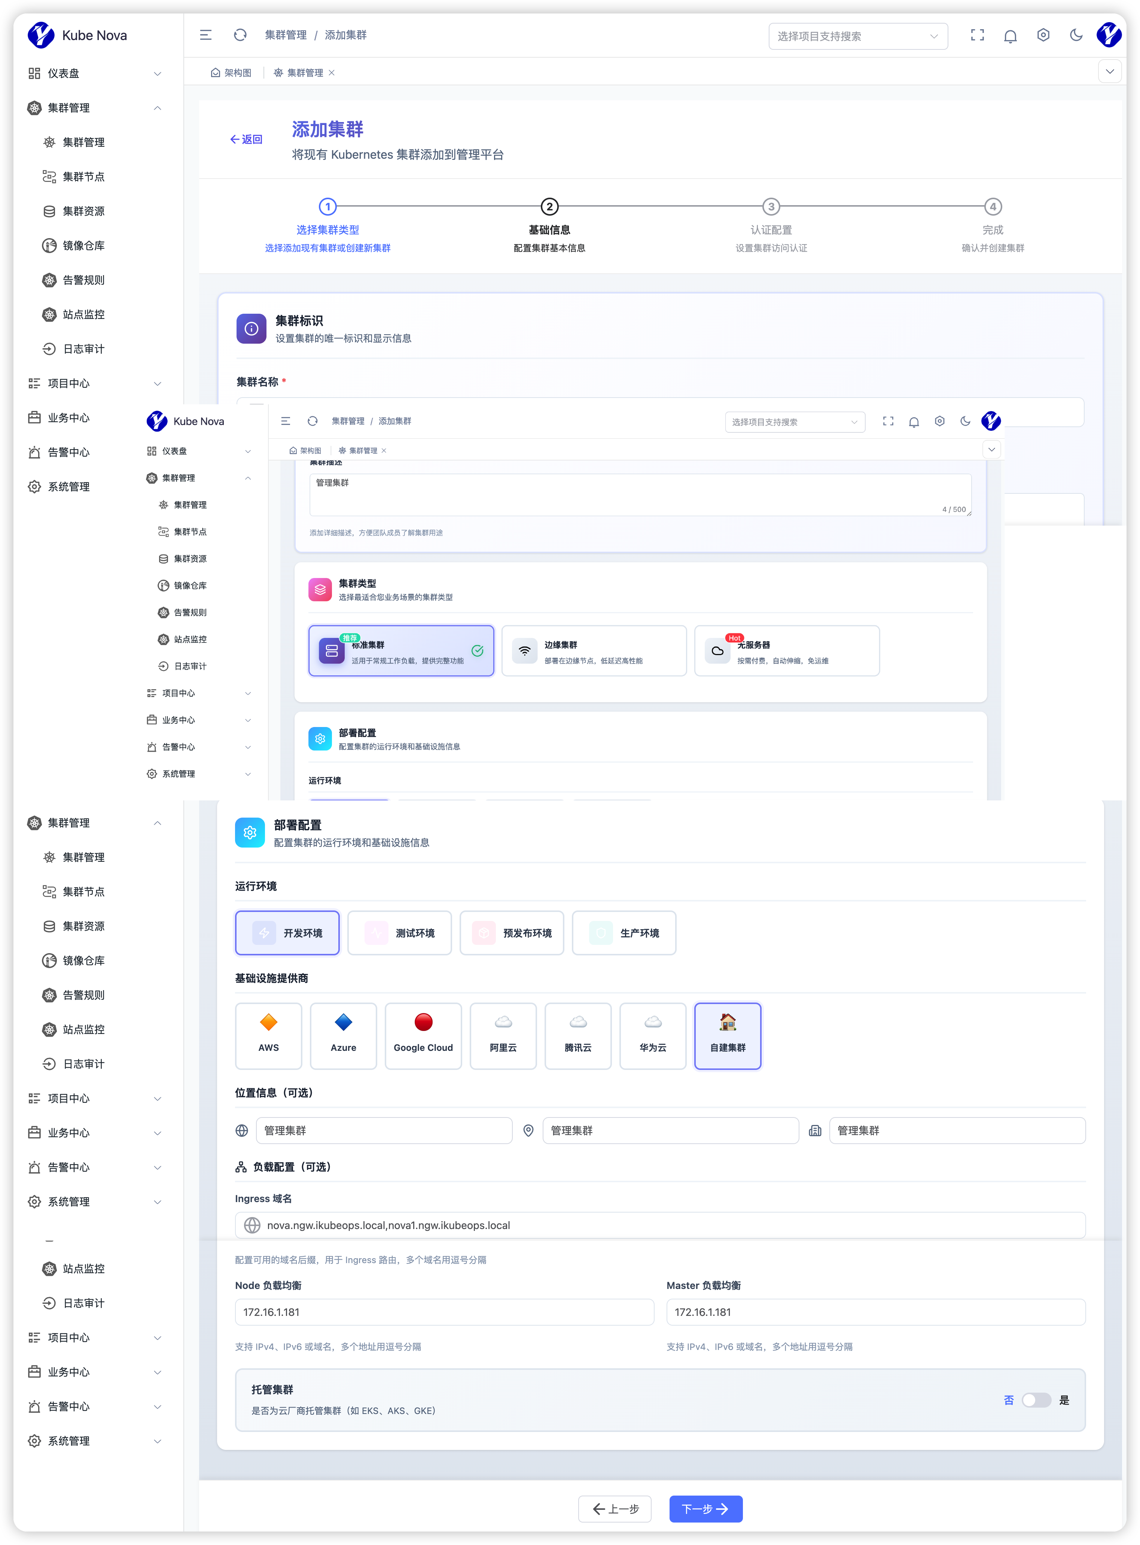
Task: Toggle the 托管集群 switch
Action: [1036, 1400]
